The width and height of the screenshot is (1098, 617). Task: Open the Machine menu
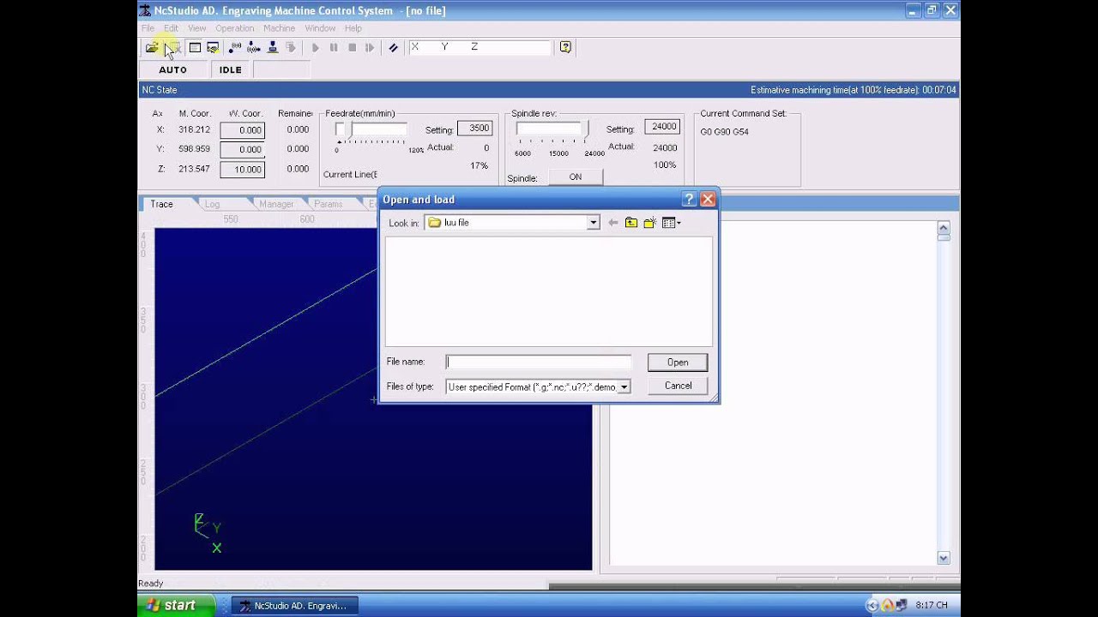280,28
